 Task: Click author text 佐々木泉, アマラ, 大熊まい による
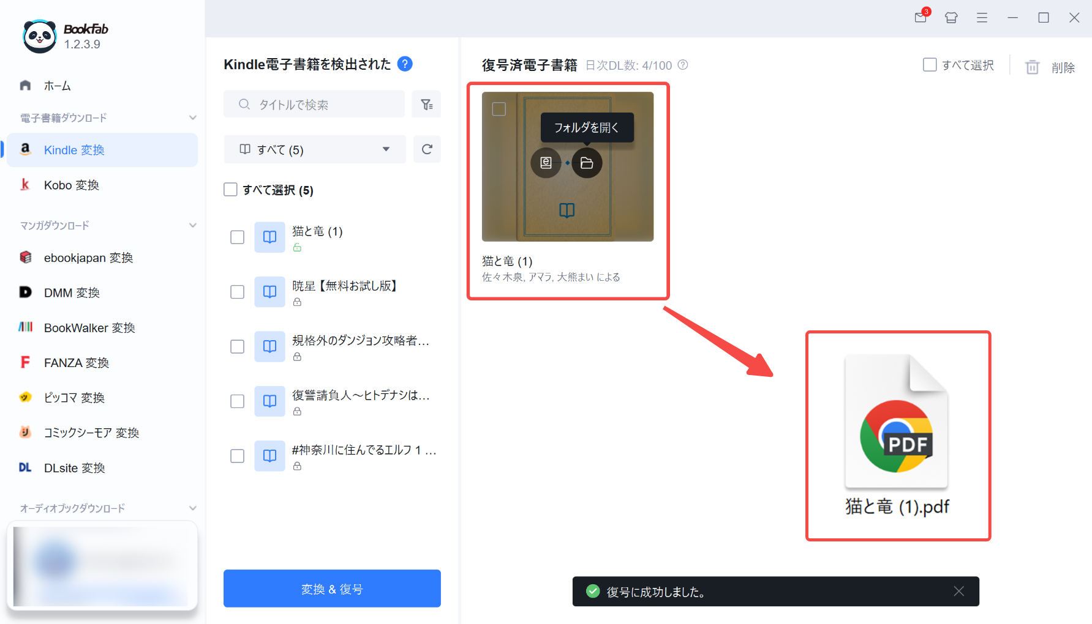click(x=551, y=277)
